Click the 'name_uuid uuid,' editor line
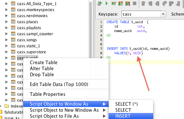 [130, 31]
